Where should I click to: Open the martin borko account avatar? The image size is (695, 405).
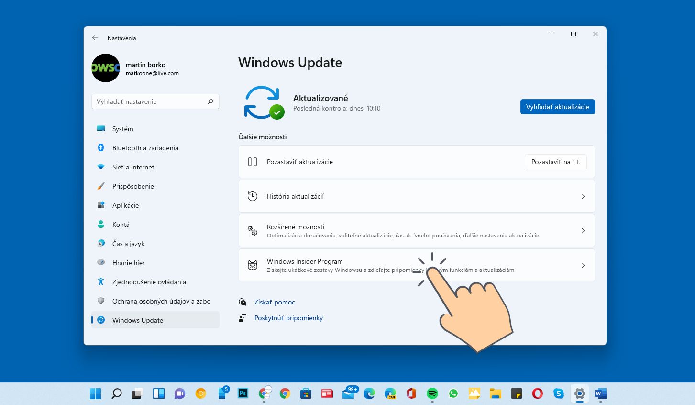point(106,68)
